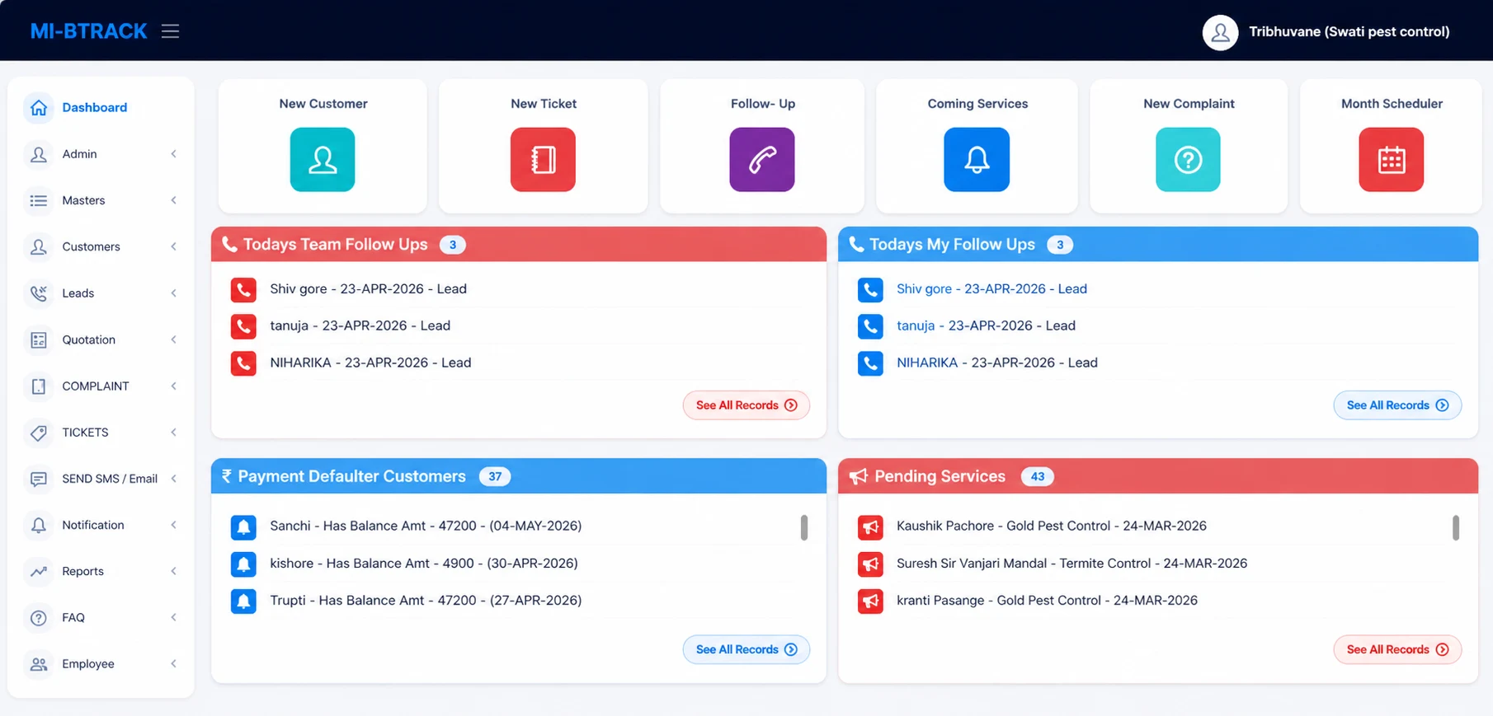Click the bell icon next to Sanchi defaulter
This screenshot has height=716, width=1493.
(243, 526)
